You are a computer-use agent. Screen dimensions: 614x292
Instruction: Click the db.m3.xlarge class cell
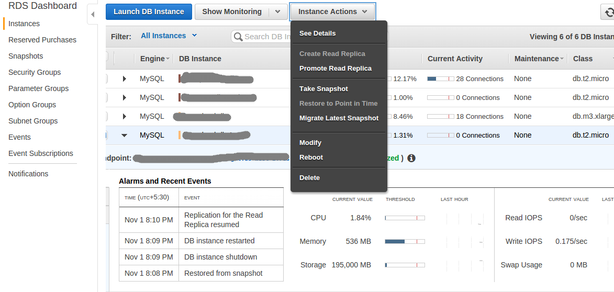(593, 116)
